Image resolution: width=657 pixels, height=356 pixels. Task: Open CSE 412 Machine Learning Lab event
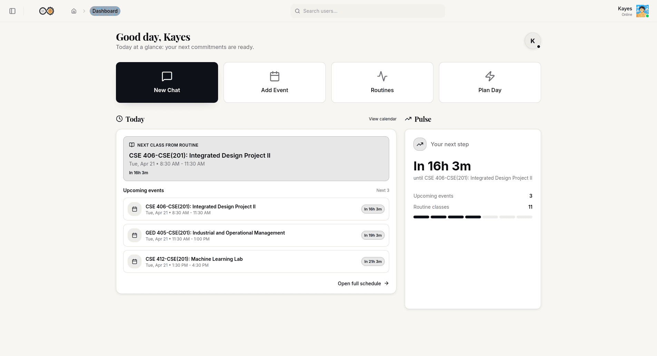tap(256, 261)
